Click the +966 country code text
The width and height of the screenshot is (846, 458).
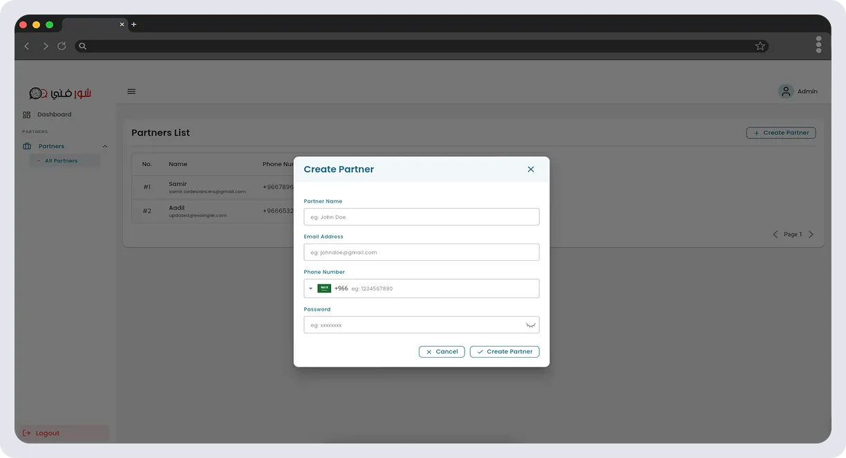tap(341, 288)
